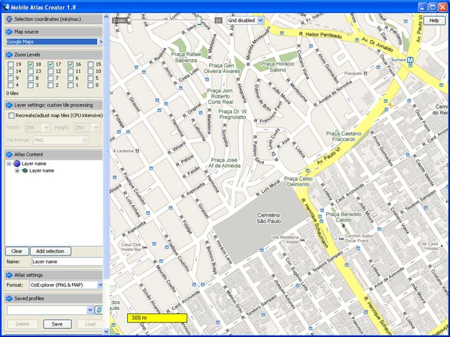The width and height of the screenshot is (450, 337).
Task: Click the Praça Celso Delmonto map label
Action: (298, 181)
